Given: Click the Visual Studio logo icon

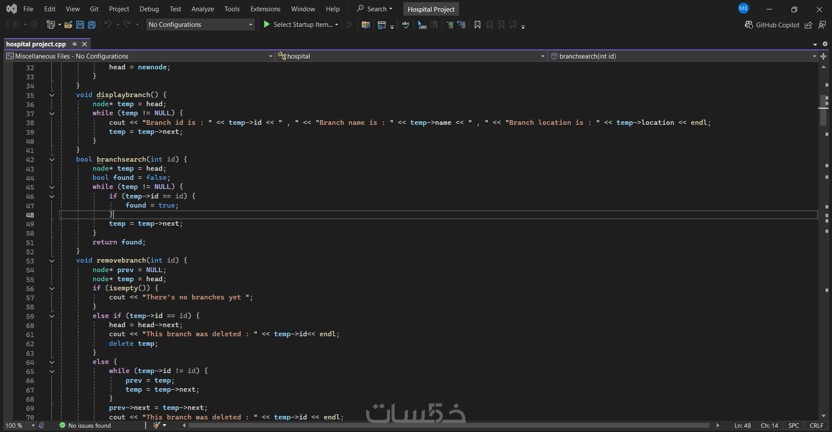Looking at the screenshot, I should 12,9.
